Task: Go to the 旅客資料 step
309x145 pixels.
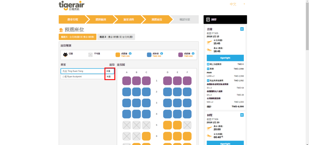Action: tap(129, 20)
